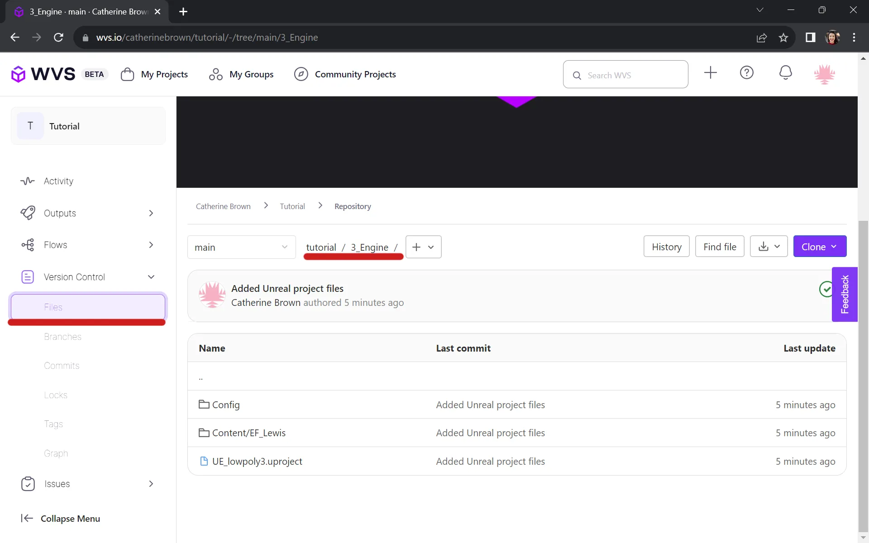Click the plus icon to create new project
The image size is (869, 543).
click(x=710, y=73)
